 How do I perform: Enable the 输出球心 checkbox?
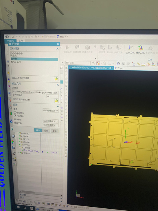tap(15, 112)
